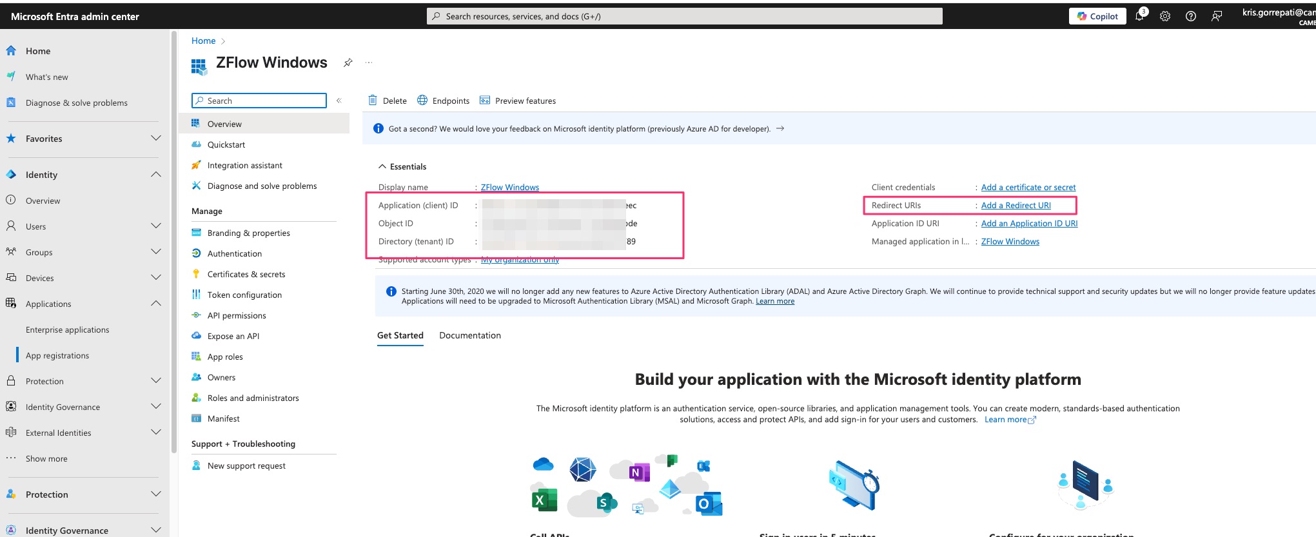Viewport: 1316px width, 537px height.
Task: Switch to the Get Started tab
Action: tap(400, 335)
